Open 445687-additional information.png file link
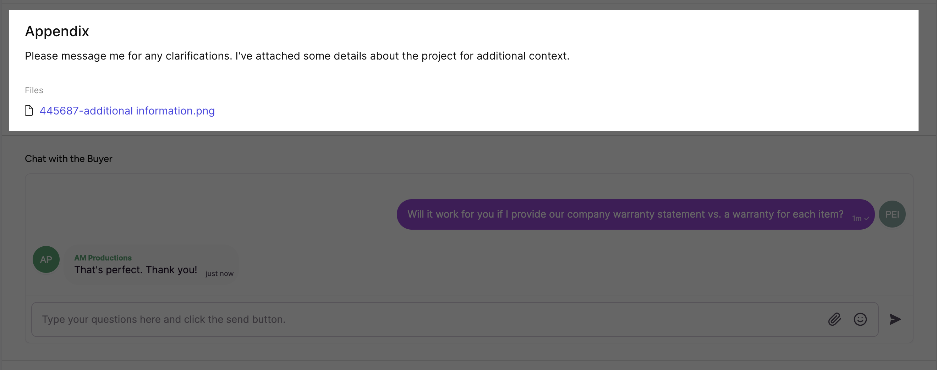Image resolution: width=937 pixels, height=370 pixels. 127,111
